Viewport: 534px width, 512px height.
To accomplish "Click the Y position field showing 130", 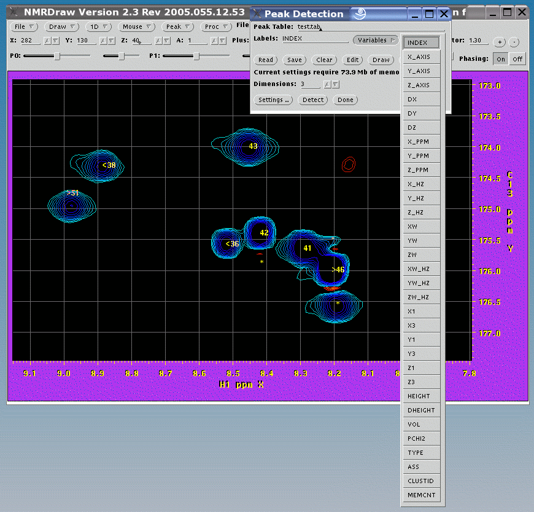I will (86, 41).
